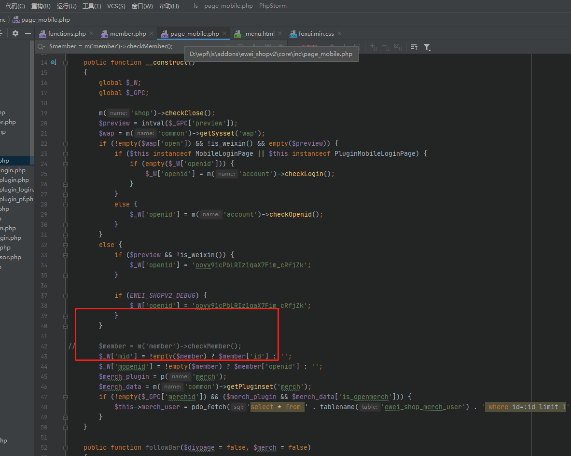The image size is (571, 456).
Task: Open find results in tool window icon
Action: point(414,47)
